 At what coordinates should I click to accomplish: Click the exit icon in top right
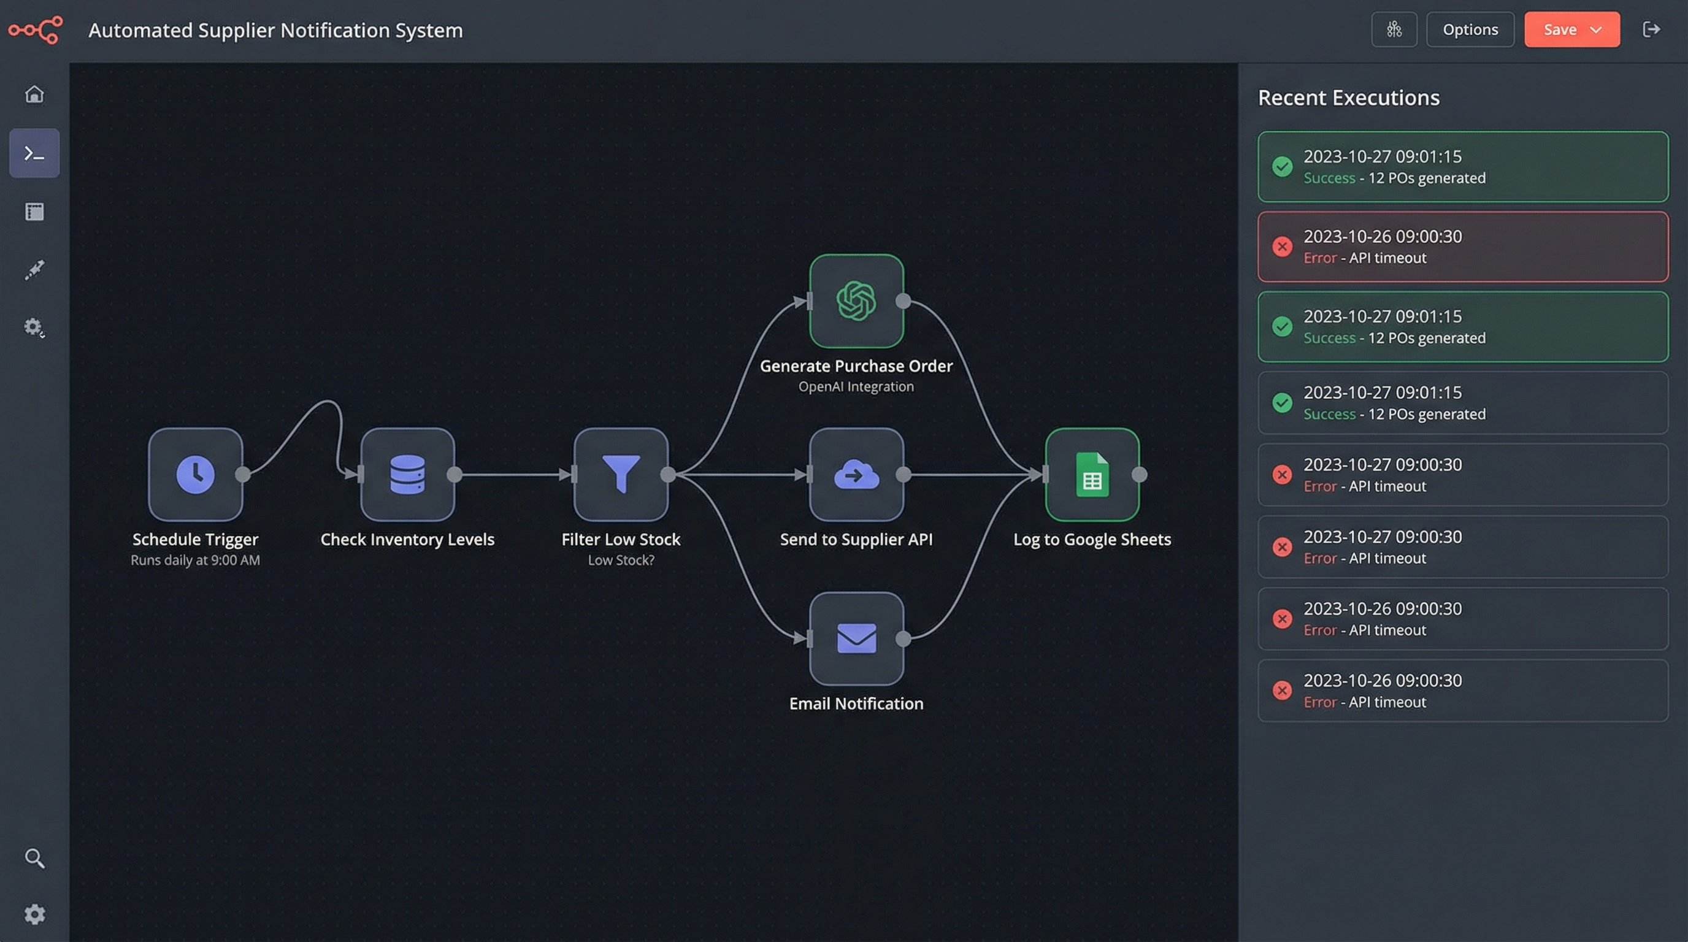click(x=1651, y=29)
